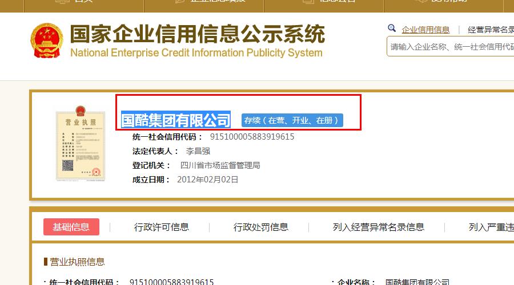514x285 pixels.
Task: Open the 行政许可信息 tab
Action: (x=161, y=227)
